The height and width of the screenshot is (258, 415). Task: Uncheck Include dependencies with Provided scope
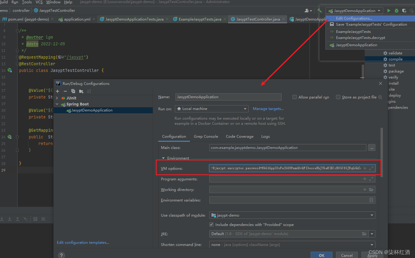(x=212, y=225)
